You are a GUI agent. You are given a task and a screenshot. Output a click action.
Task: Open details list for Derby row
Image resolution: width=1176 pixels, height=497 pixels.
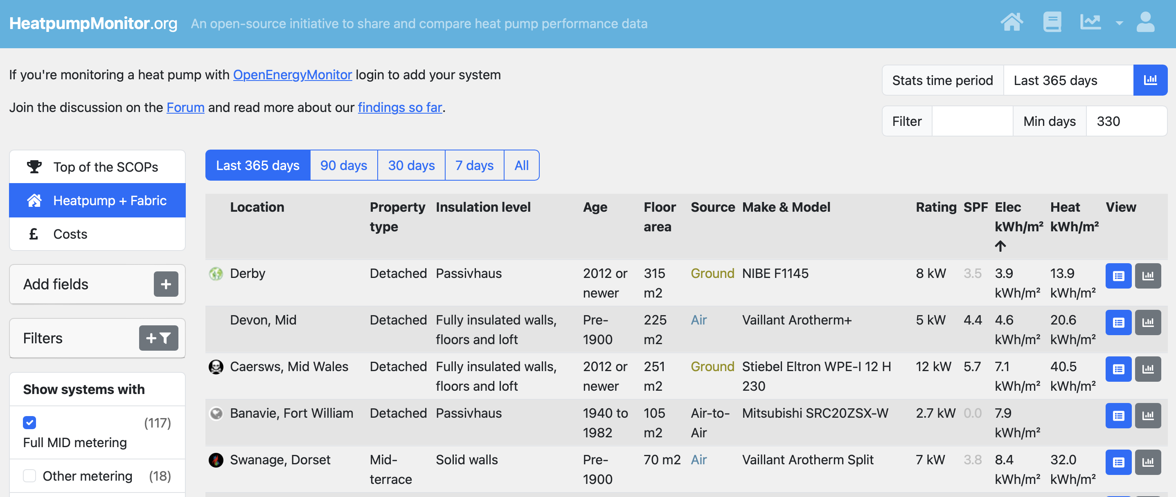pos(1118,275)
